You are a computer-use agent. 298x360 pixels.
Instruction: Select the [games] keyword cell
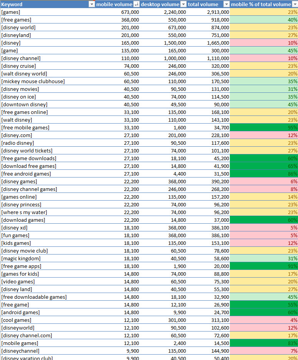tap(47, 12)
